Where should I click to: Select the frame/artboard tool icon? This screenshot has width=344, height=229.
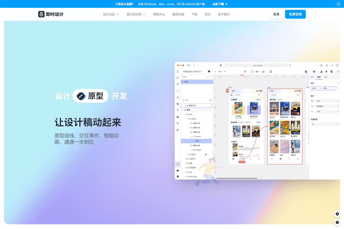pos(177,123)
